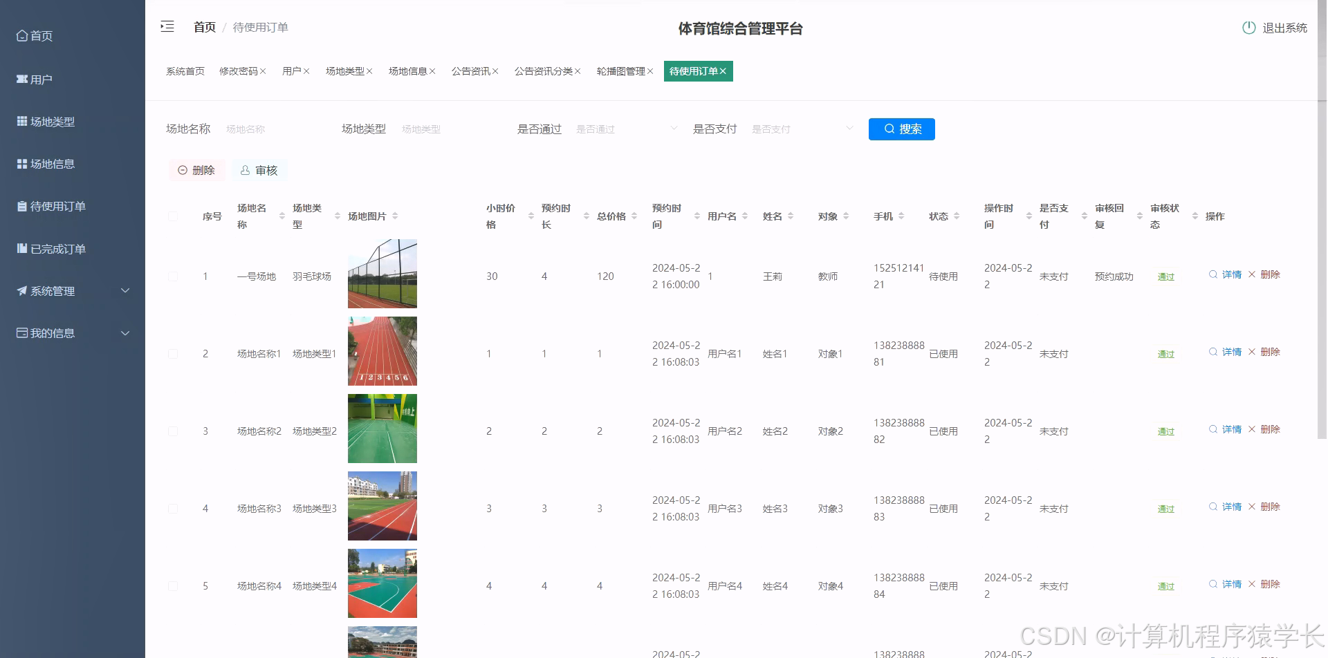The height and width of the screenshot is (658, 1328).
Task: Open 详情 for row 场地名称2
Action: [1225, 429]
